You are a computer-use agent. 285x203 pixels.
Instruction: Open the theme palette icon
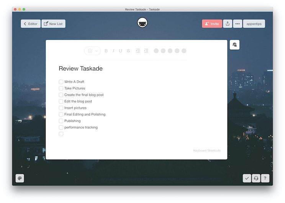point(20,178)
